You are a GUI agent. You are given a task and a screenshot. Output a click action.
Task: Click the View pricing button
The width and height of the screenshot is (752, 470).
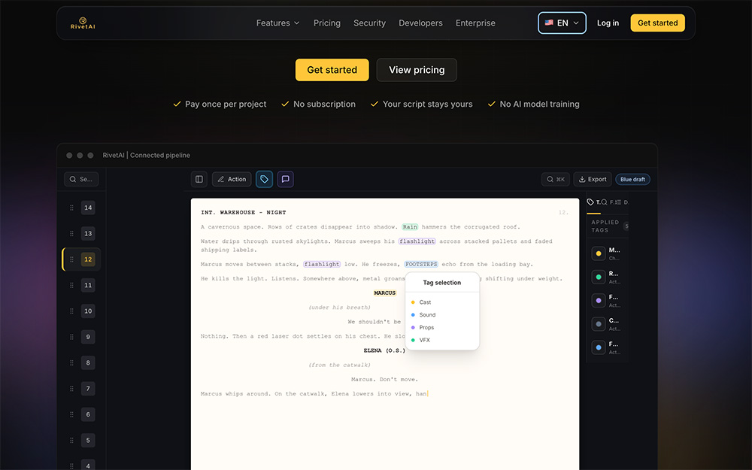pyautogui.click(x=417, y=70)
